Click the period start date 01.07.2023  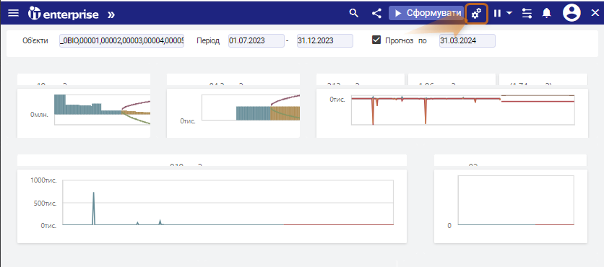click(x=256, y=41)
